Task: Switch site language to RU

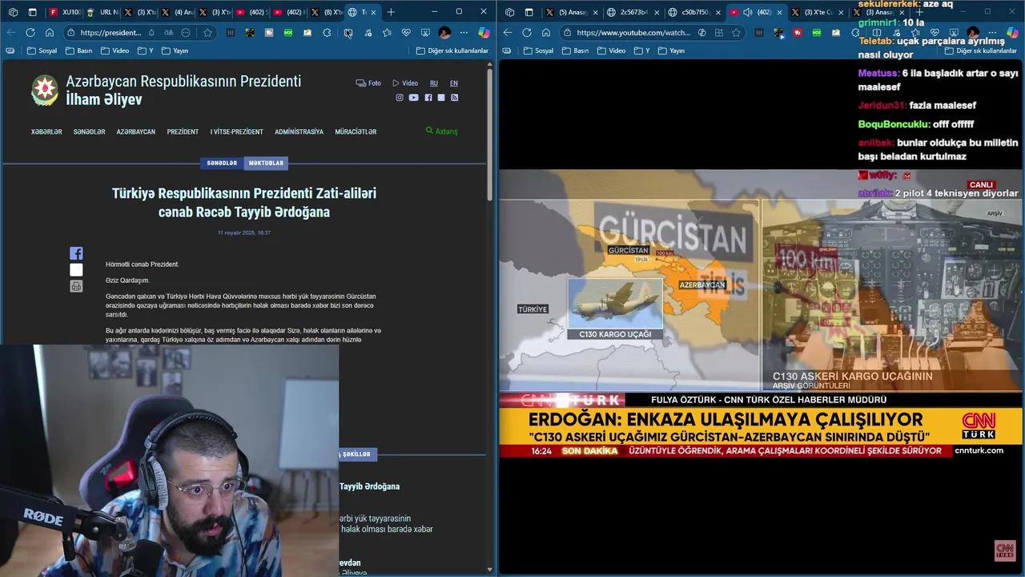Action: pyautogui.click(x=434, y=83)
